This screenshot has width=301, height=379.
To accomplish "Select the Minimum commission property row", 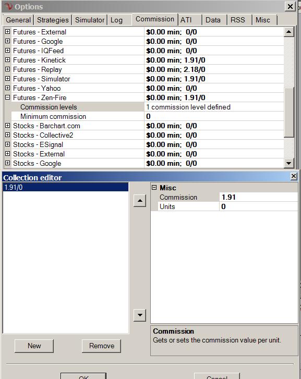I will pyautogui.click(x=77, y=116).
